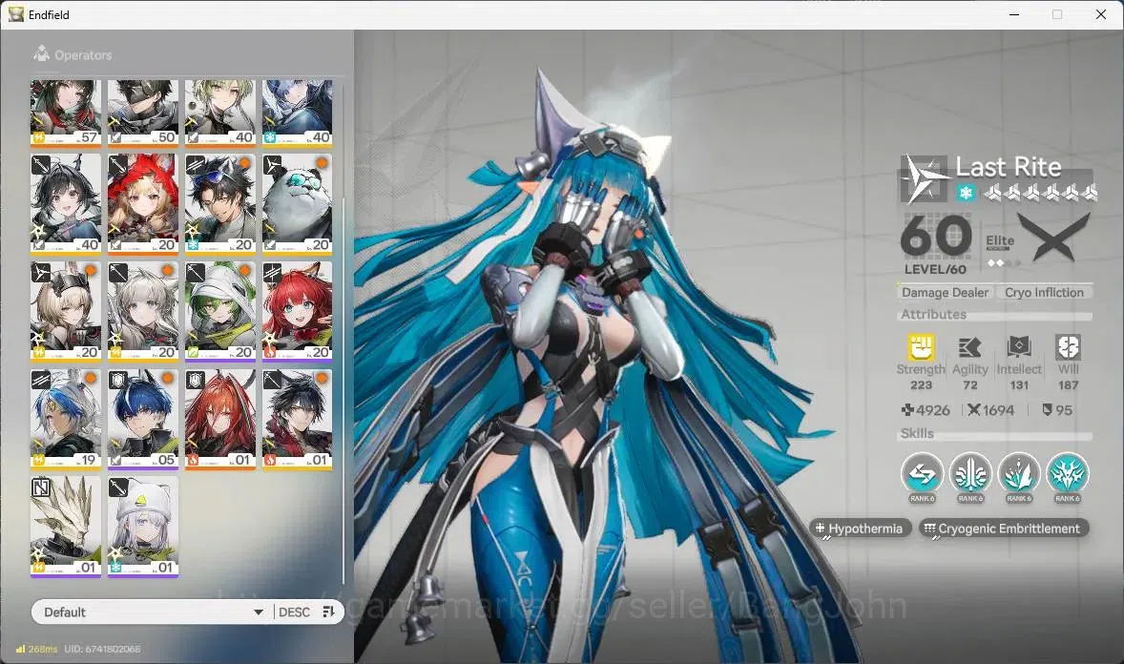Select the girl in white cat-ear hat

[x=143, y=527]
